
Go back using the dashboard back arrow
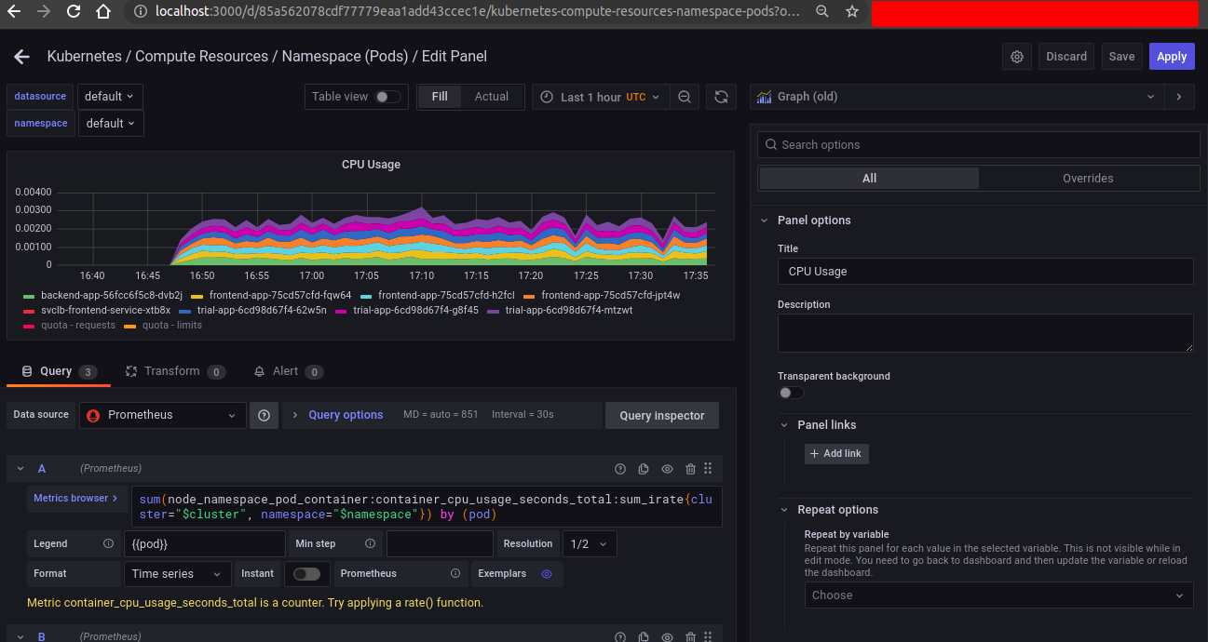tap(21, 57)
